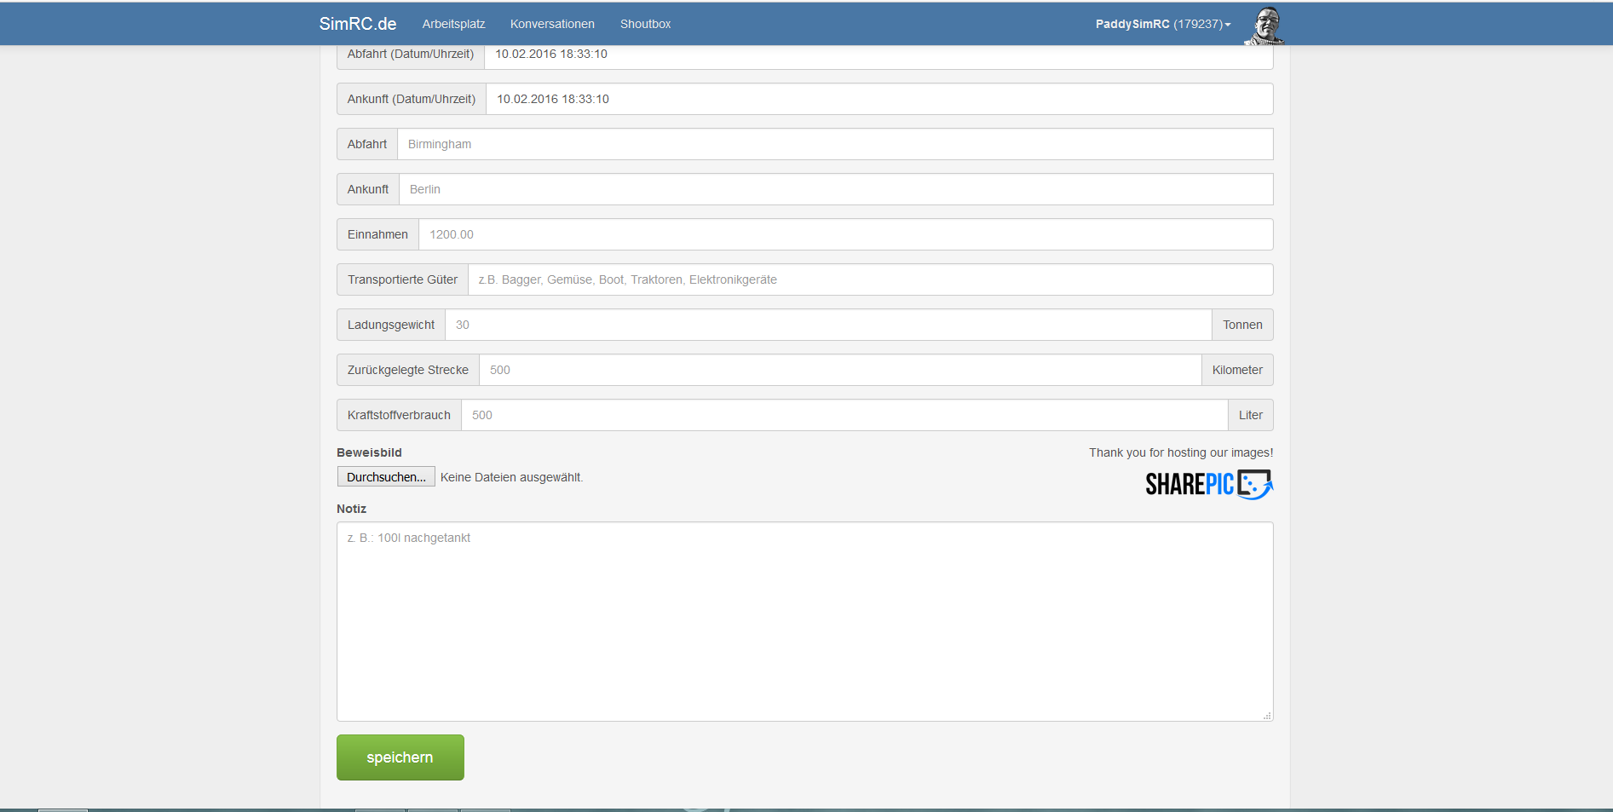Grab the Notiz textarea resize handle
1613x812 pixels.
[x=1267, y=716]
